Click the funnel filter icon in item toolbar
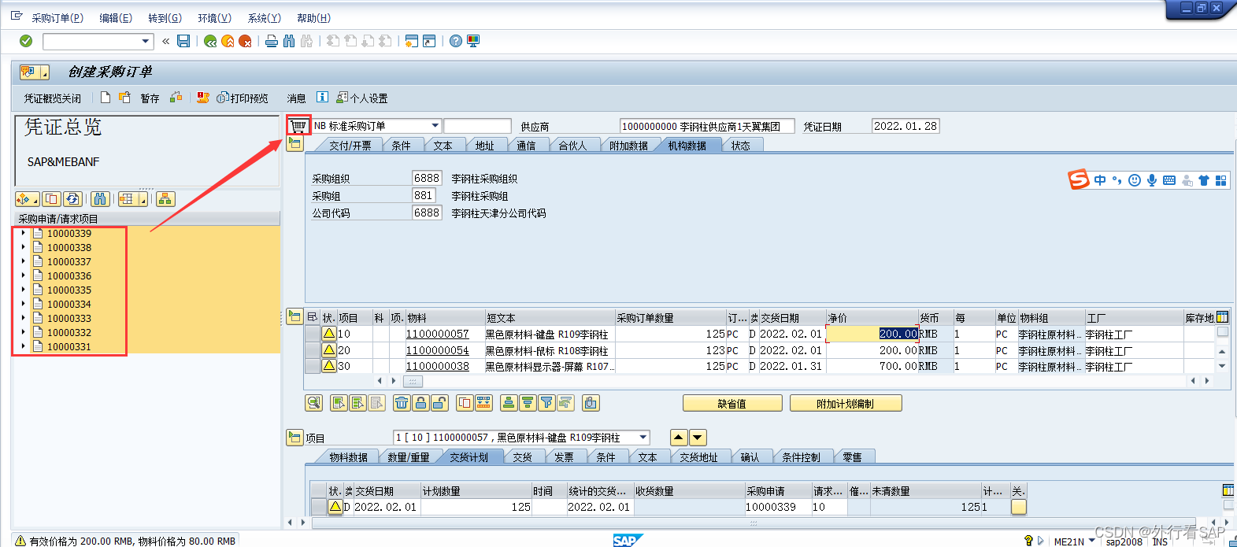The image size is (1237, 547). pyautogui.click(x=547, y=403)
